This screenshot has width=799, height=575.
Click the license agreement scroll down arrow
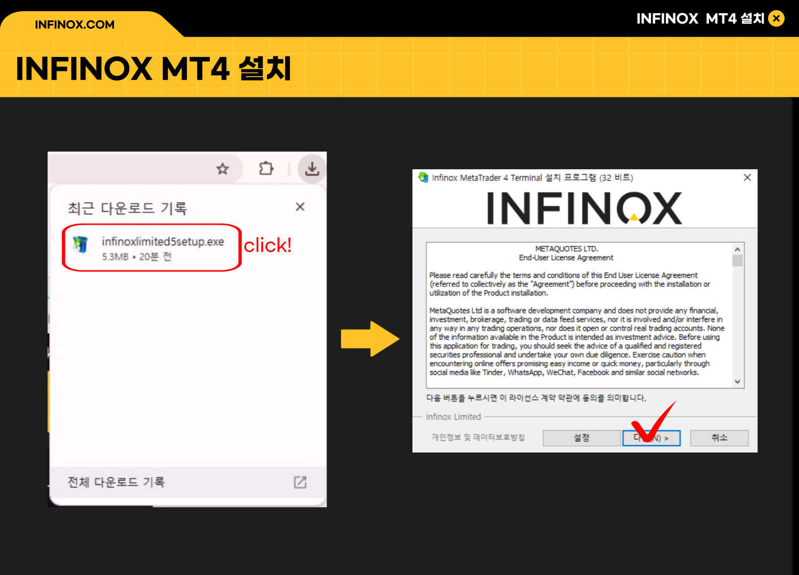click(738, 381)
